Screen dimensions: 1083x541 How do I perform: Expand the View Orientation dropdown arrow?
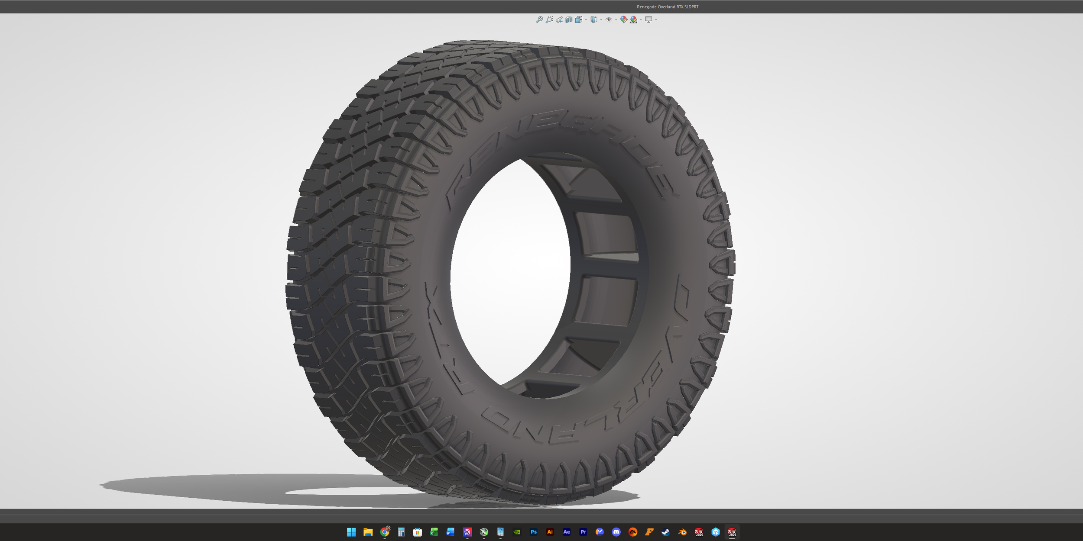(586, 19)
